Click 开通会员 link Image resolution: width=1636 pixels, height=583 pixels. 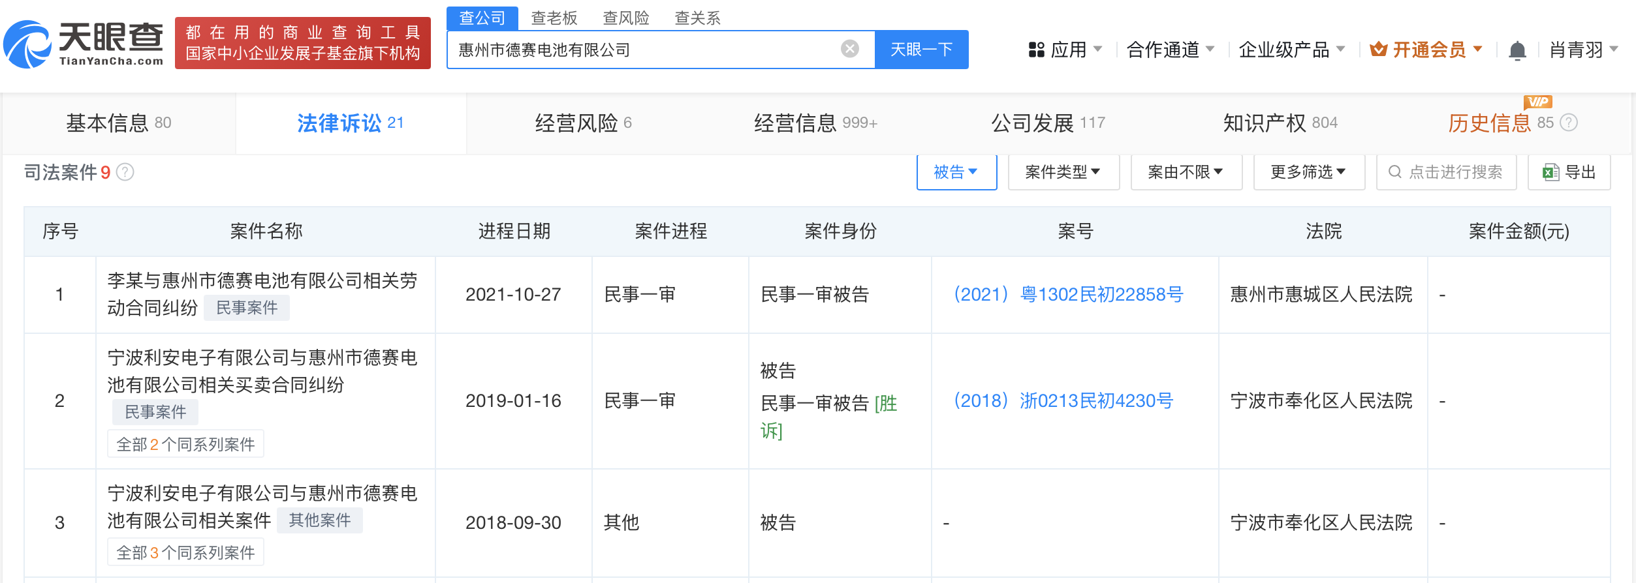tap(1429, 50)
